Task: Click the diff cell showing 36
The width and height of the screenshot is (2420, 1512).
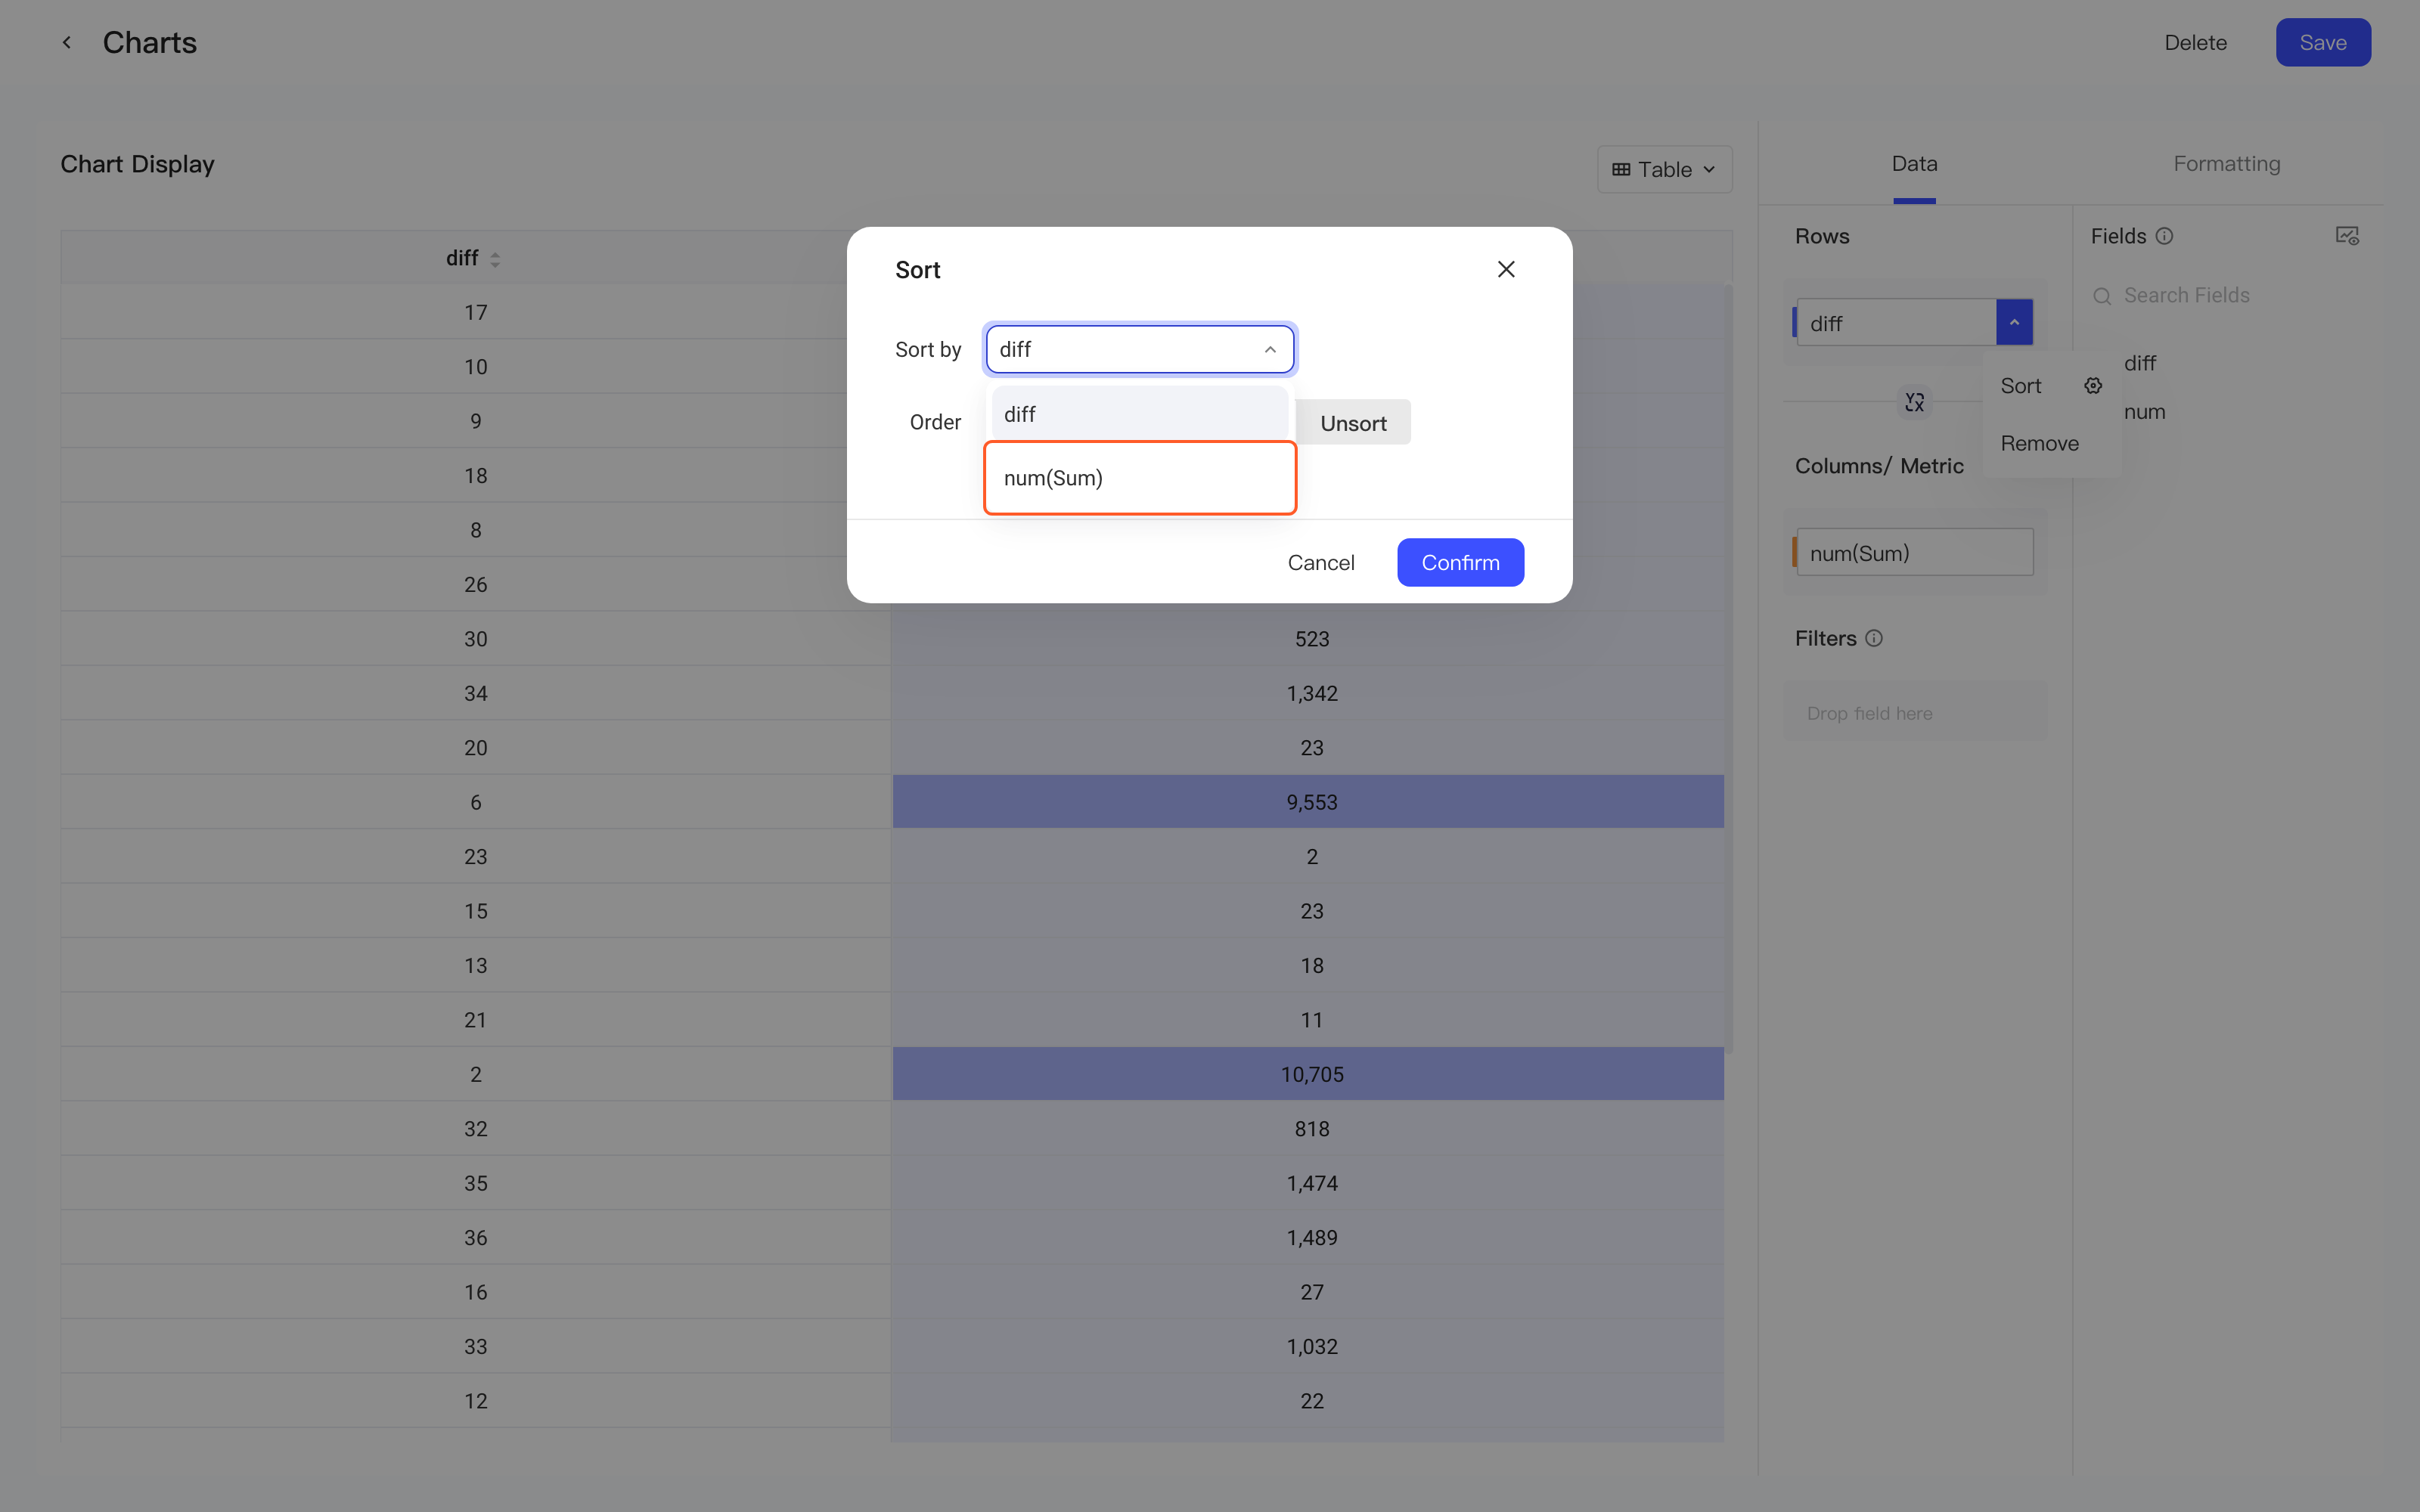Action: [x=476, y=1237]
